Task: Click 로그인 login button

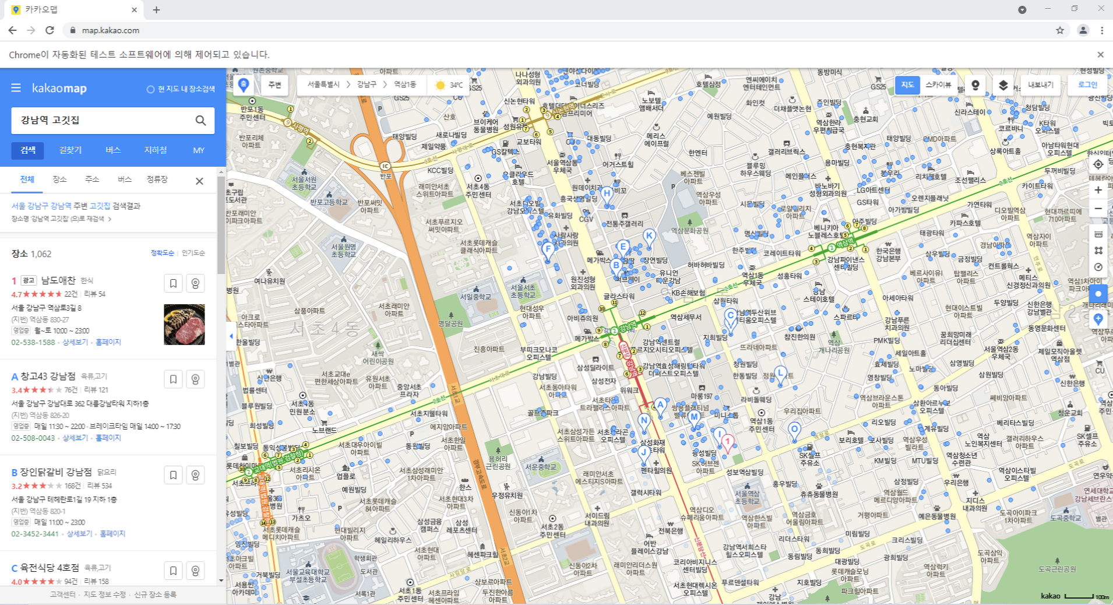Action: click(1088, 85)
